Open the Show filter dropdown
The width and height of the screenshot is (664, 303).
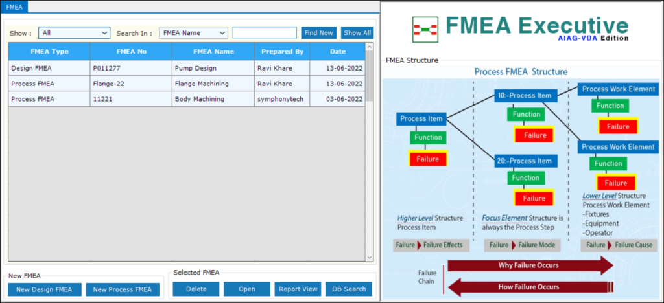pyautogui.click(x=74, y=33)
